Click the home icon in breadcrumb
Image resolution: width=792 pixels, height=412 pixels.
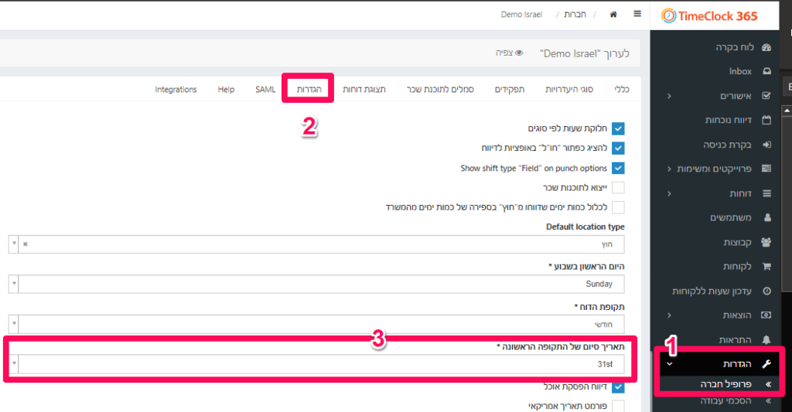pos(613,14)
